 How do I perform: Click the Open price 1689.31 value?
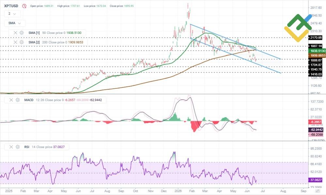point(48,6)
